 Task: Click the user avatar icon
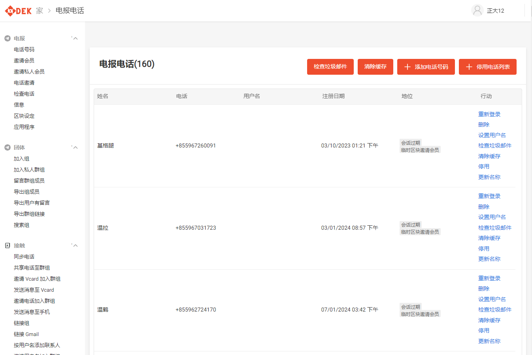click(477, 11)
